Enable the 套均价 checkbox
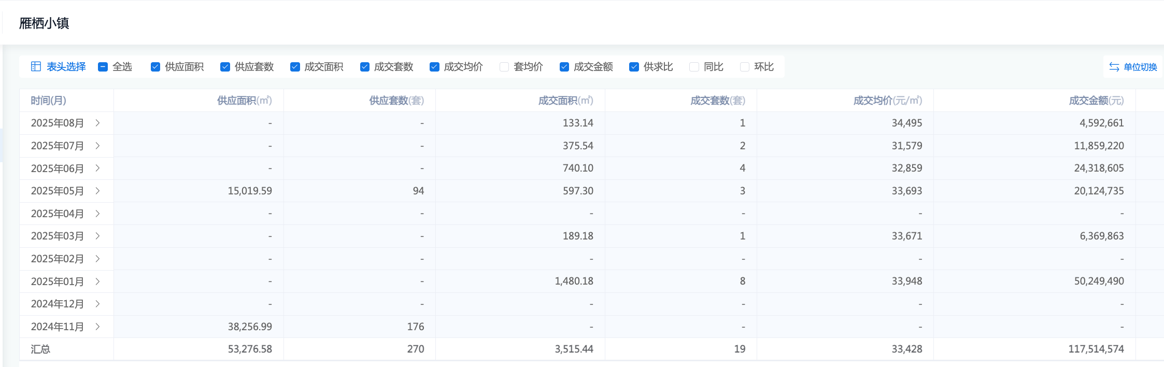Viewport: 1164px width, 367px height. click(504, 67)
